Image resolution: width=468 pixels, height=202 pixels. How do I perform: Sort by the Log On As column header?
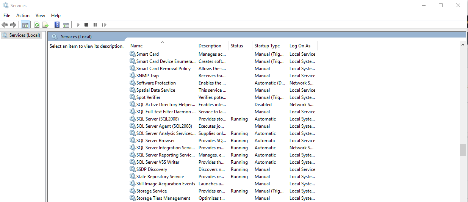(302, 46)
